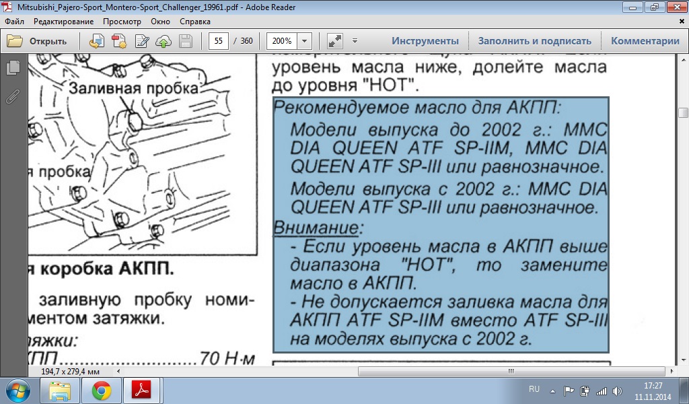Expand the toolbar customize arrow
This screenshot has height=404, width=689.
(x=355, y=41)
